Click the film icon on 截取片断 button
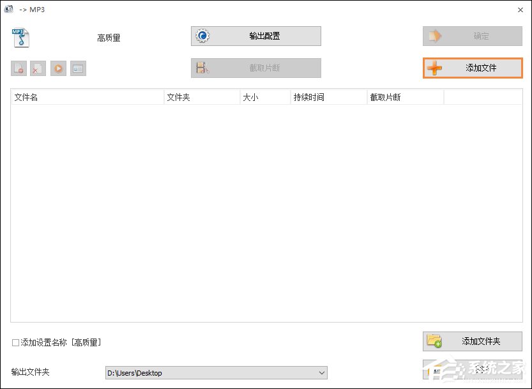Image resolution: width=532 pixels, height=389 pixels. click(x=202, y=68)
